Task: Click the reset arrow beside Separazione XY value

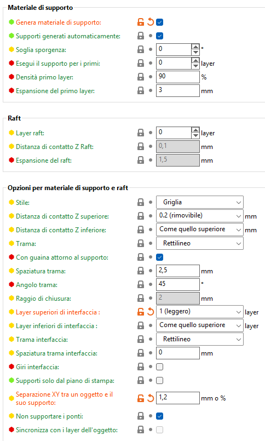Action: point(151,398)
